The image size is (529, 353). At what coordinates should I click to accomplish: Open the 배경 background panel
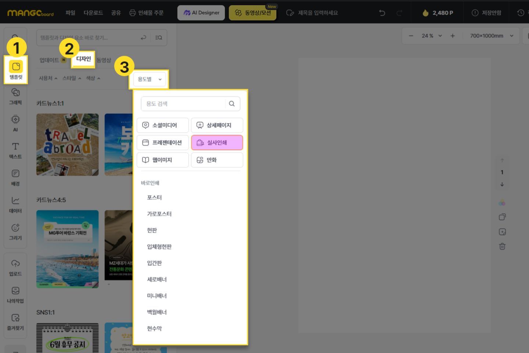tap(15, 178)
